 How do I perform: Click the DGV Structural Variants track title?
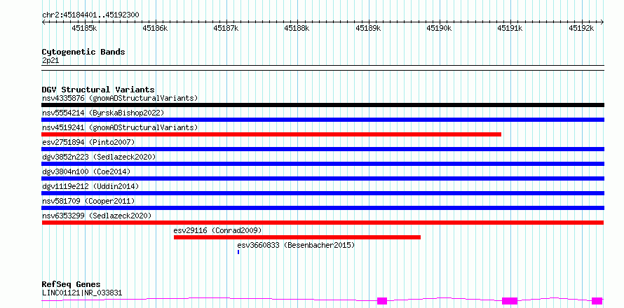point(98,90)
